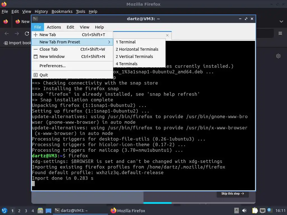The width and height of the screenshot is (287, 215).
Task: Open Firefox File menu
Action: click(5, 11)
